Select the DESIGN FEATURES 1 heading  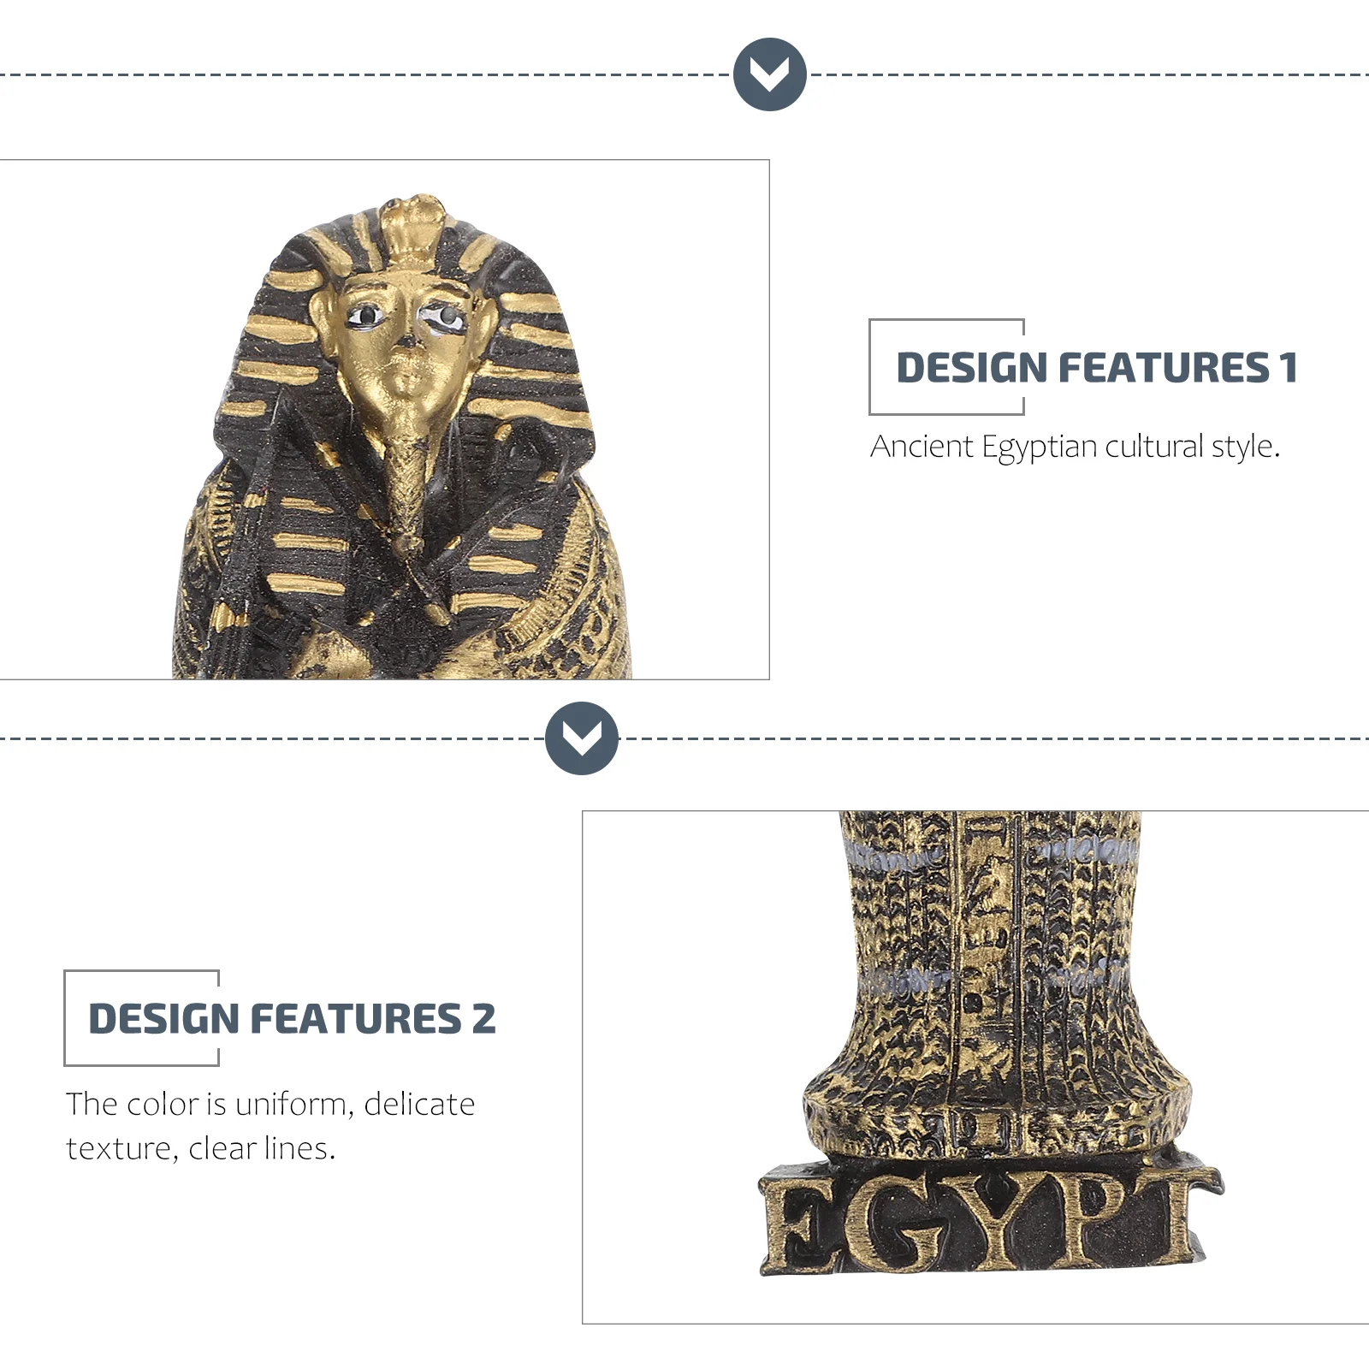1097,367
